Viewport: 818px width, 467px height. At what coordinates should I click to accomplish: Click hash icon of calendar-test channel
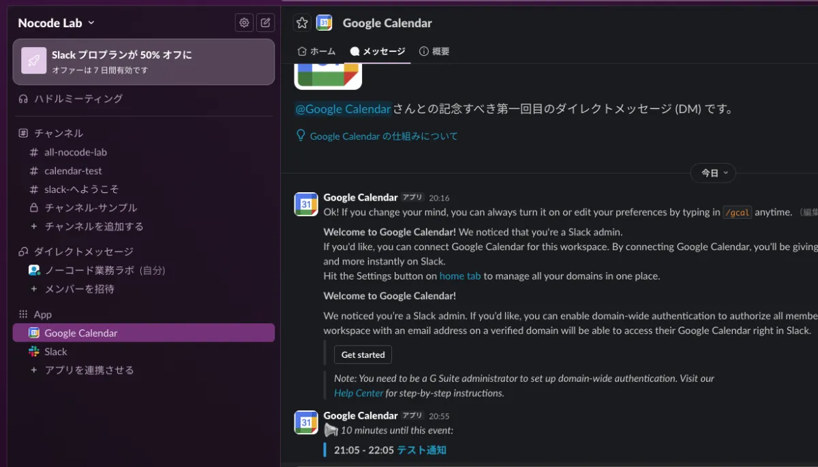click(34, 170)
